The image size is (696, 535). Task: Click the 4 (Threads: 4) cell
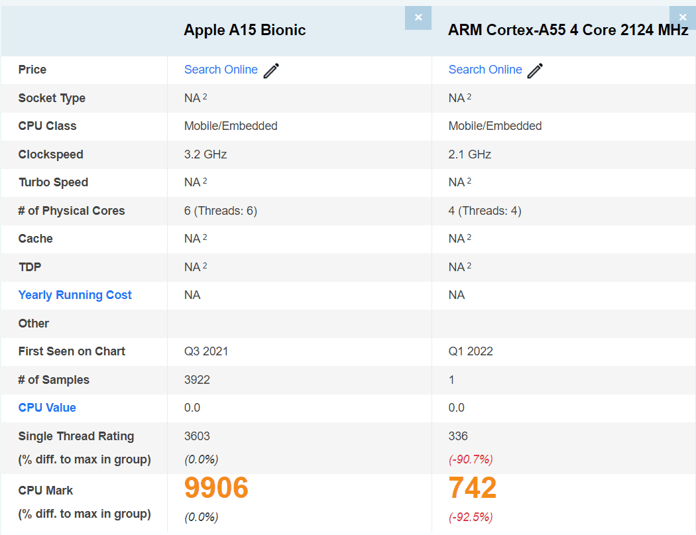click(485, 210)
